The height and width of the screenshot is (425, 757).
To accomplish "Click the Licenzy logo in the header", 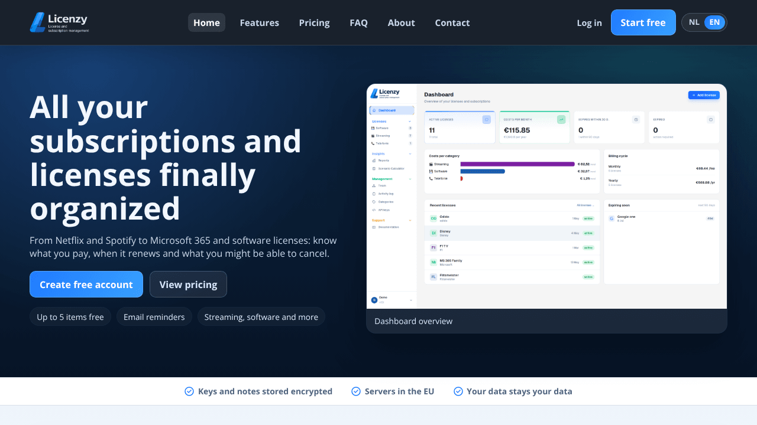I will (59, 22).
